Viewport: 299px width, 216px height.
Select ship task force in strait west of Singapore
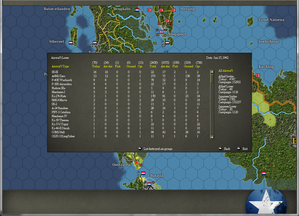(155, 43)
